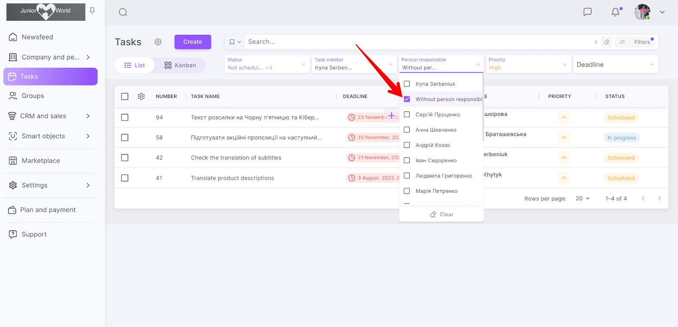Click Clear in the responsible dropdown
Viewport: 678px width, 327px height.
click(442, 214)
